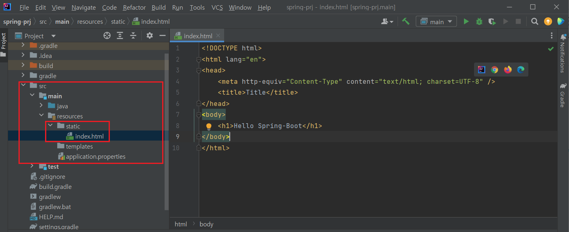Expand the java folder
The width and height of the screenshot is (569, 232).
pyautogui.click(x=41, y=106)
